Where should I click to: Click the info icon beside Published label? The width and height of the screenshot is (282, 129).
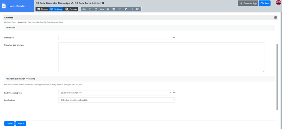tap(103, 3)
